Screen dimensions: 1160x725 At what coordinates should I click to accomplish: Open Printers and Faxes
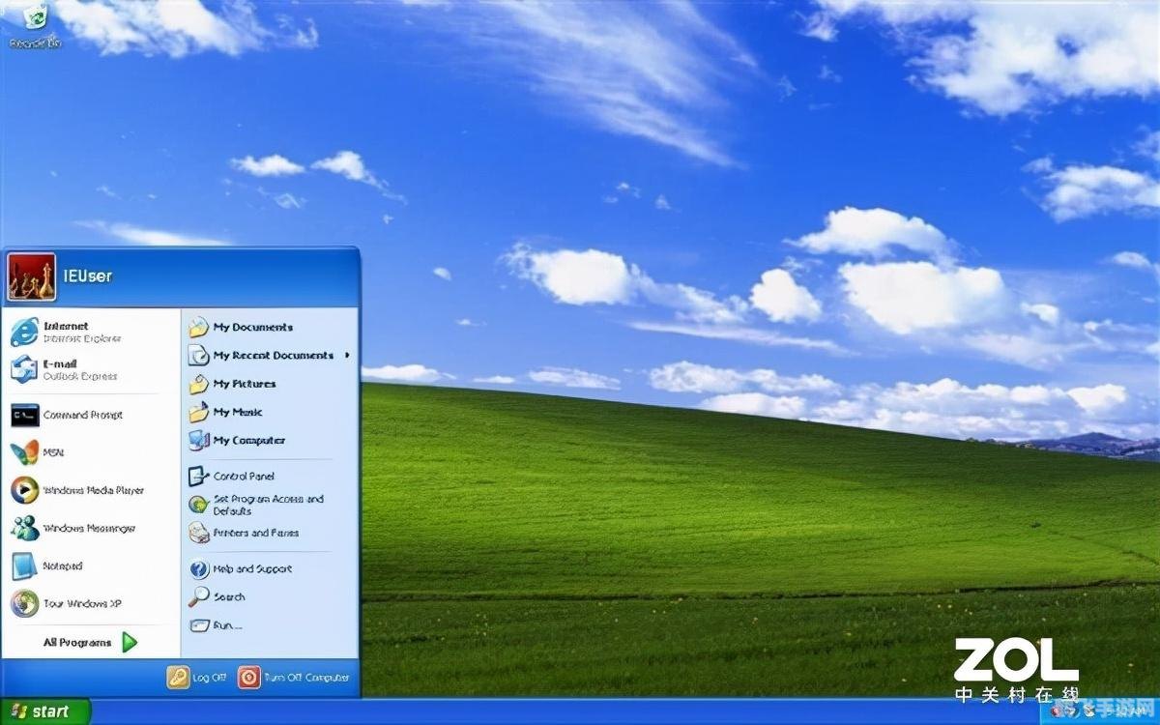tap(256, 533)
